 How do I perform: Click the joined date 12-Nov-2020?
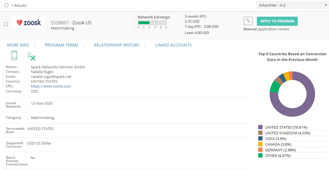[x=42, y=103]
